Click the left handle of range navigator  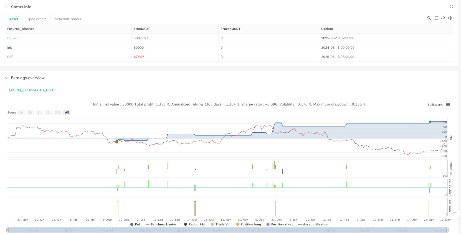pyautogui.click(x=7, y=230)
